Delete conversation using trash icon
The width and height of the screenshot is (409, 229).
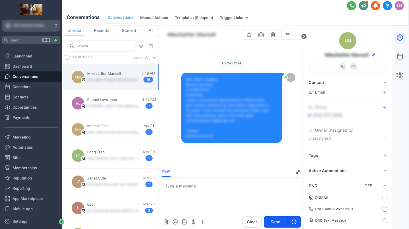pos(273,35)
